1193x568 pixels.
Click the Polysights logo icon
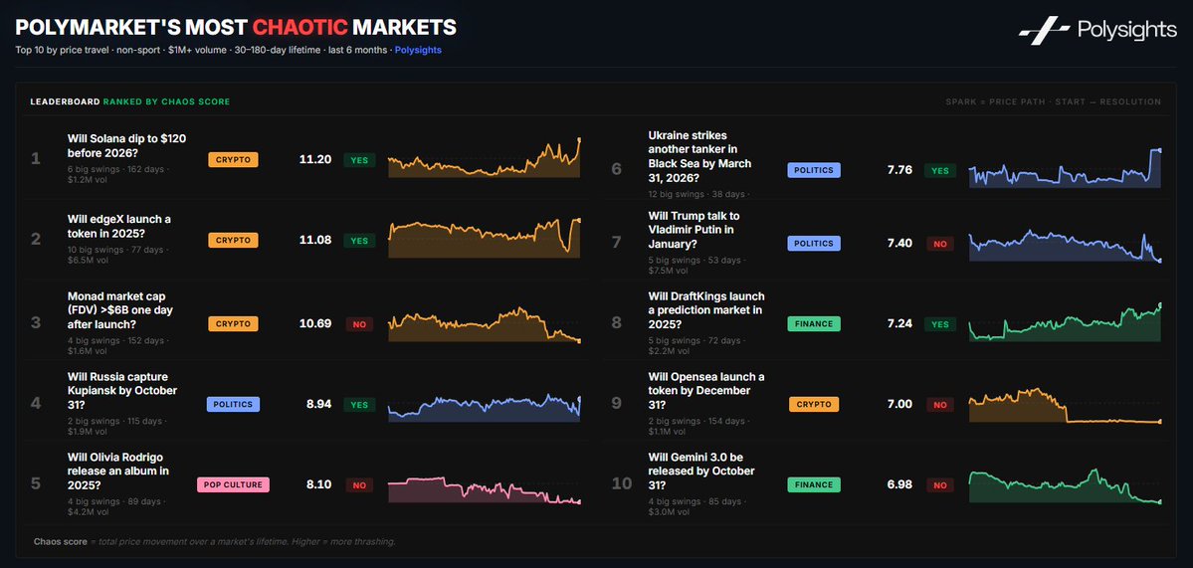pyautogui.click(x=1046, y=31)
